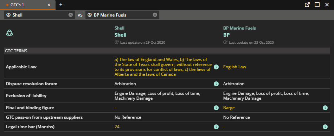
Task: Click the Shell counterparty input field
Action: click(40, 15)
